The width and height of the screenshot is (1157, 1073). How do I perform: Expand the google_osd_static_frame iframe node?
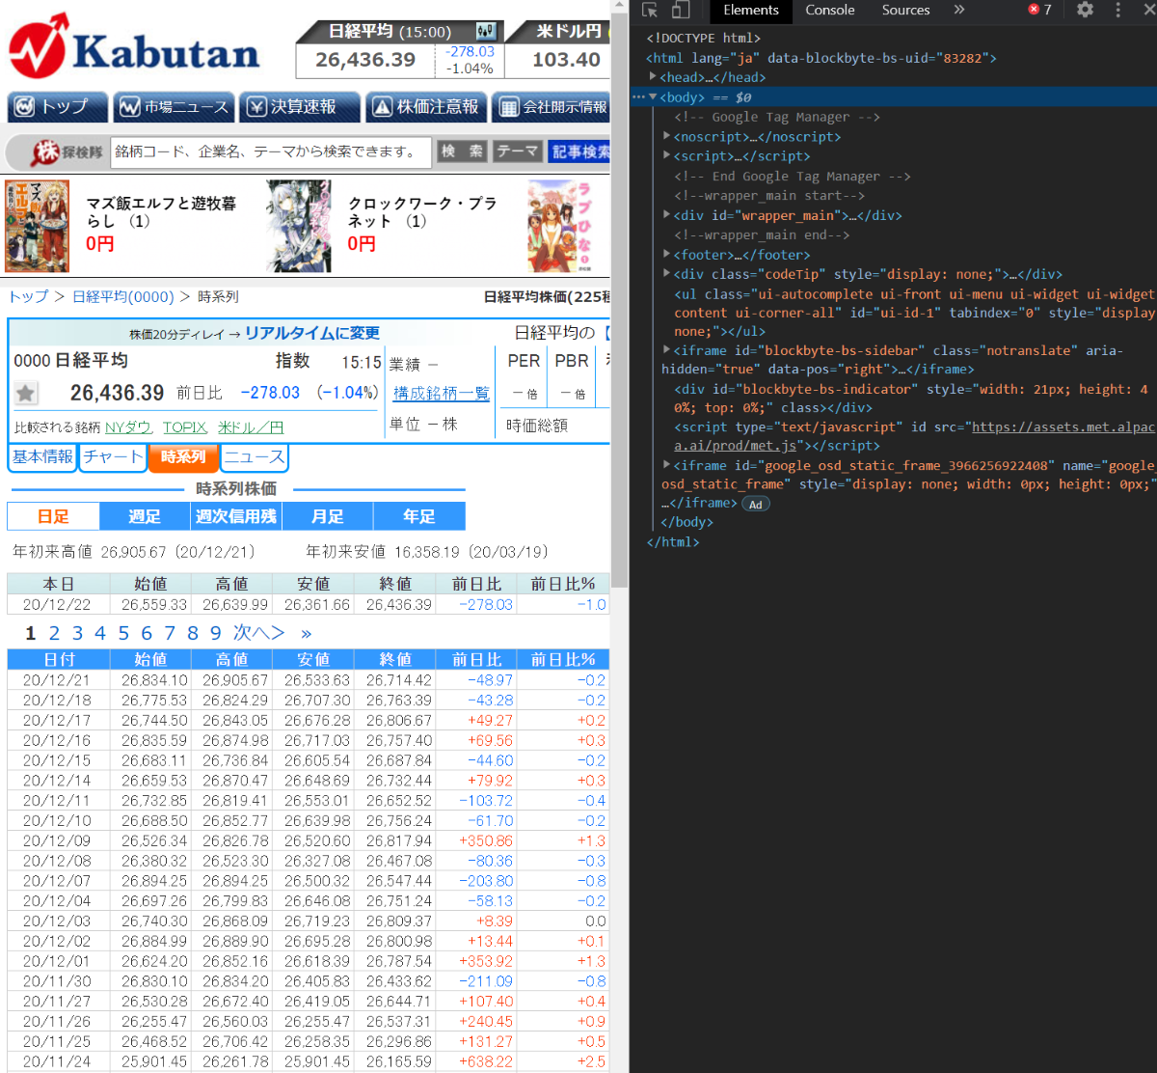click(x=667, y=464)
